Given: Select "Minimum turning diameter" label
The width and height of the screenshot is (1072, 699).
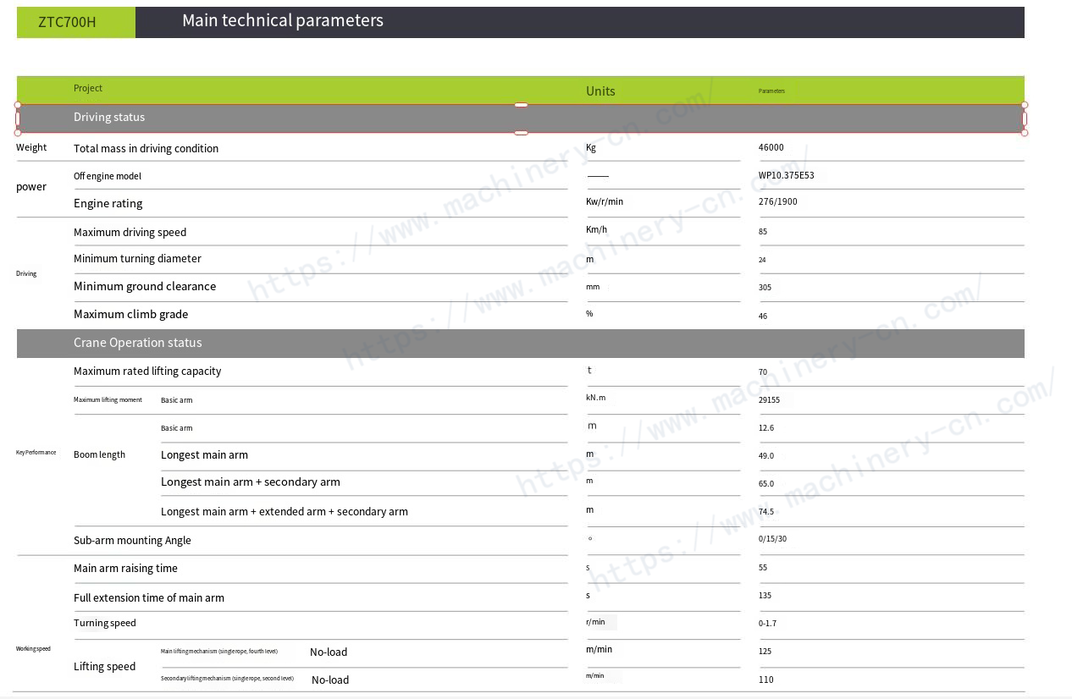Looking at the screenshot, I should 137,258.
